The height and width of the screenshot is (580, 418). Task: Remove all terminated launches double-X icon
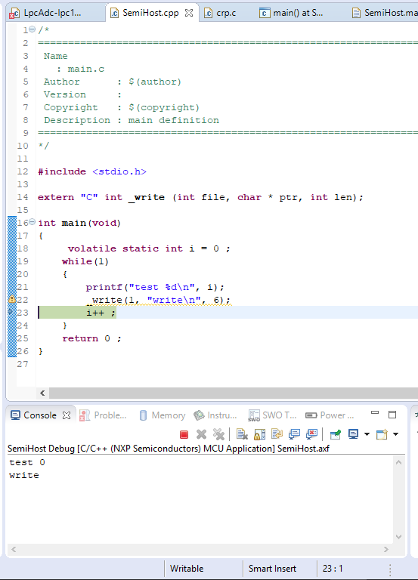218,434
